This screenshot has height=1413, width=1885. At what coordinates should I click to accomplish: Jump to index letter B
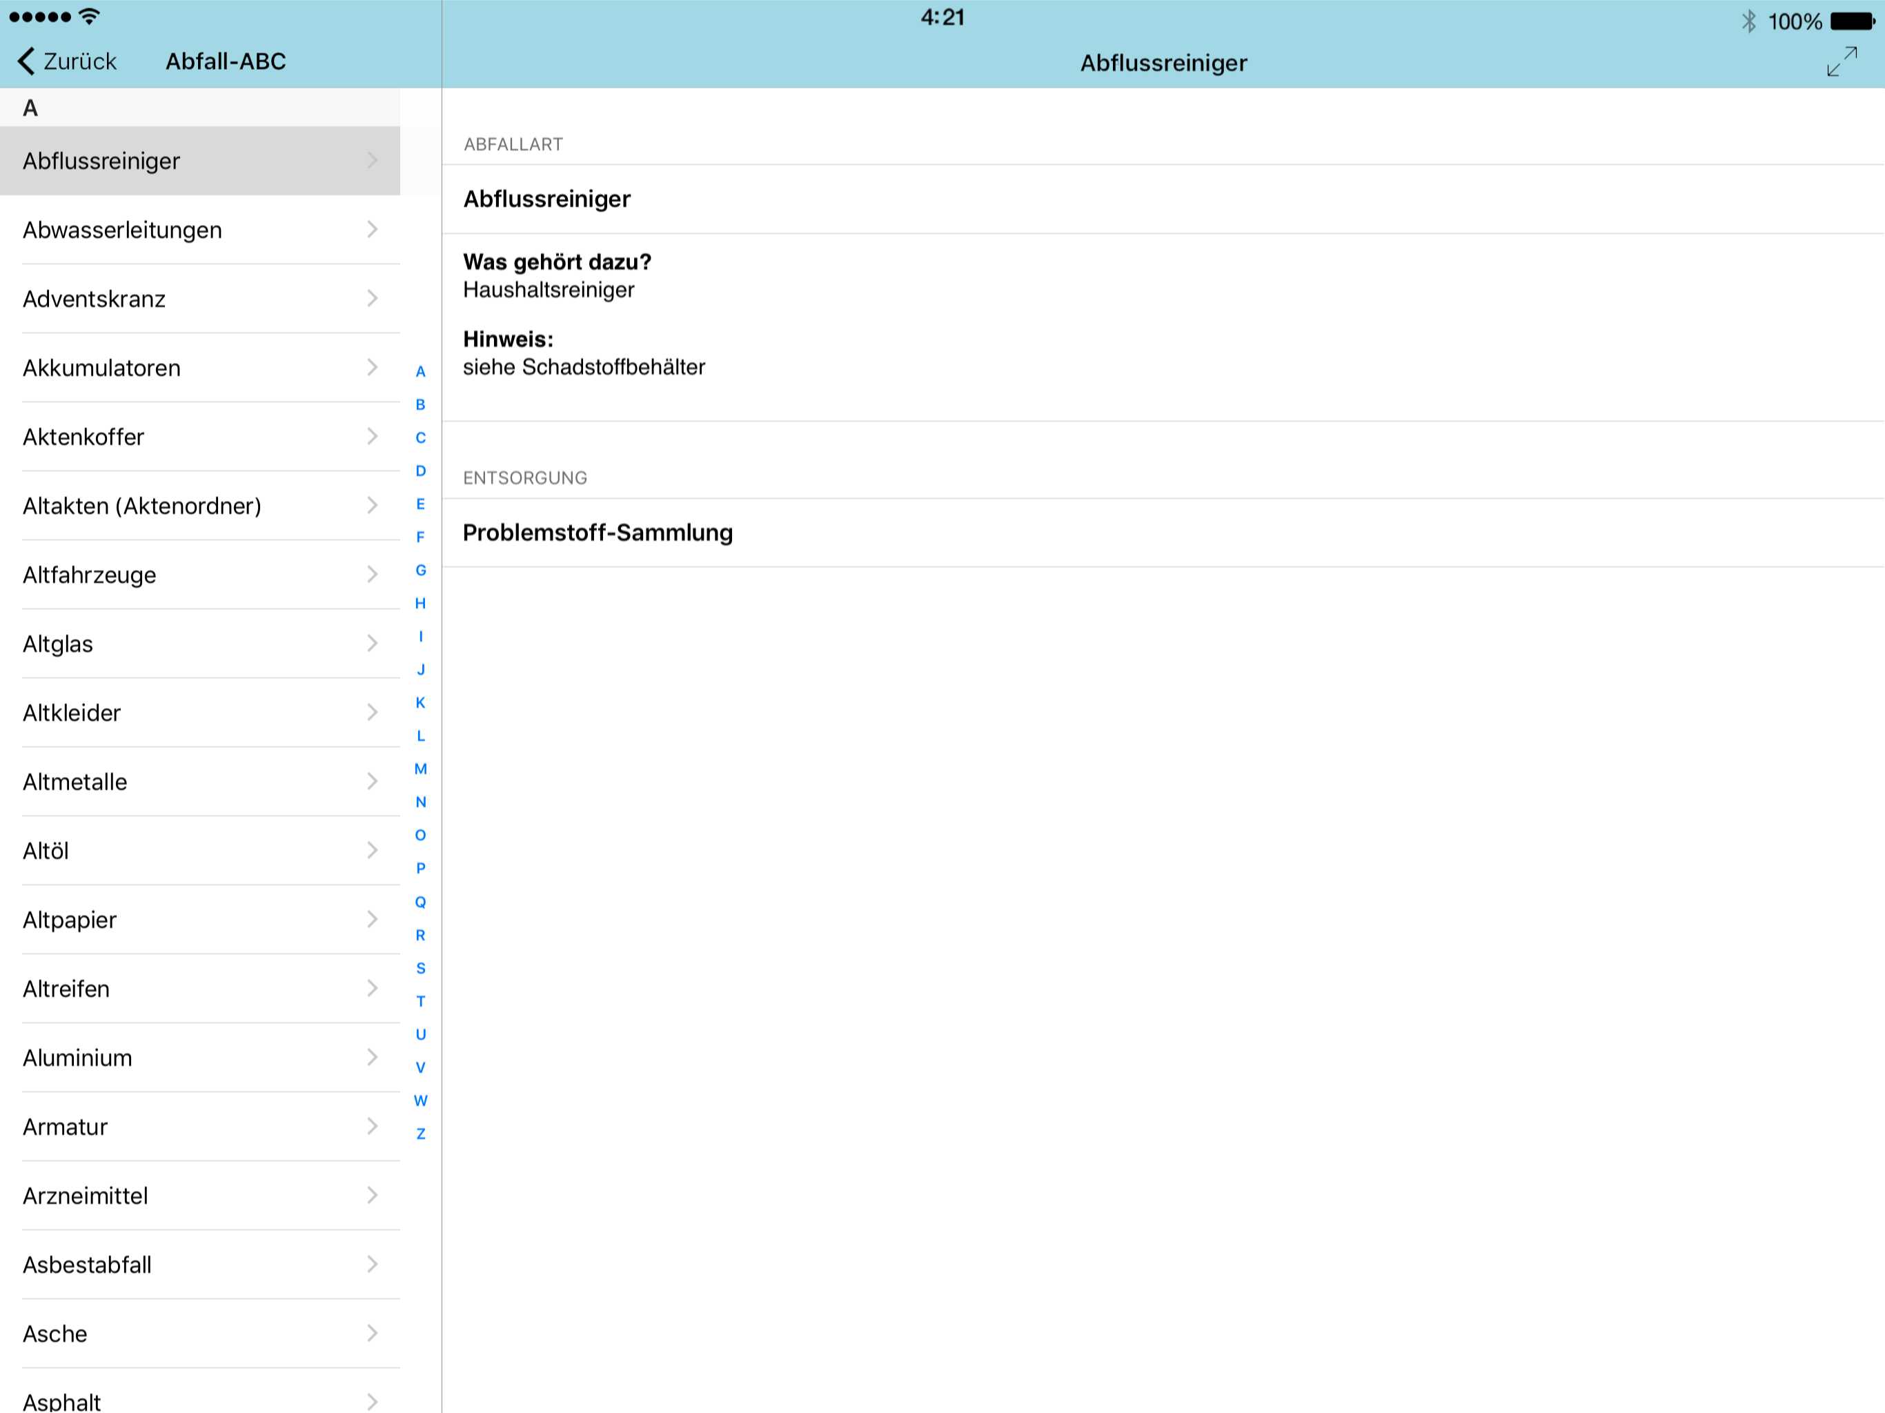click(x=420, y=405)
